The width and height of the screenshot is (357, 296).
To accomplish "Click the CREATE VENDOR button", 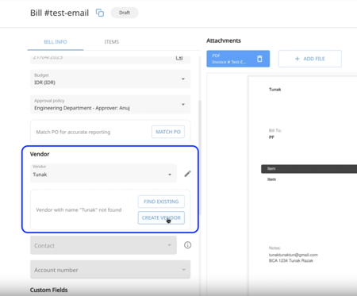I will coord(161,217).
